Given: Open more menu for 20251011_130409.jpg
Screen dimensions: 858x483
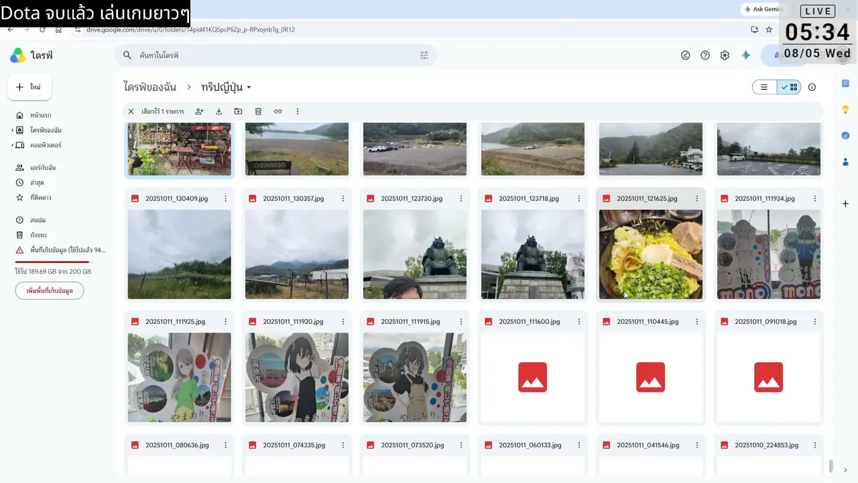Looking at the screenshot, I should (225, 199).
